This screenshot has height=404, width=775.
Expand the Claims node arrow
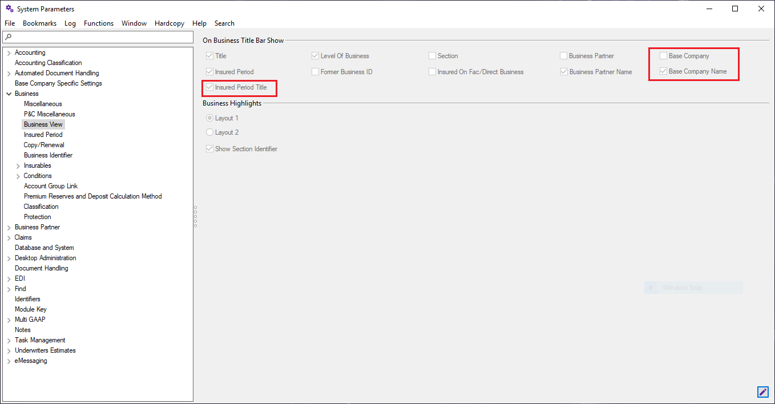tap(9, 238)
